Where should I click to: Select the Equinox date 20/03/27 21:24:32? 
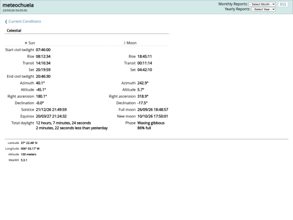pyautogui.click(x=51, y=116)
